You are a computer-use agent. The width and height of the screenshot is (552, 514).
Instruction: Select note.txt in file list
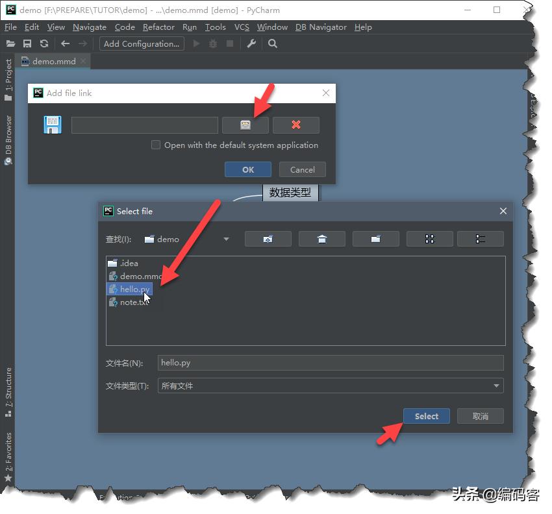(128, 302)
